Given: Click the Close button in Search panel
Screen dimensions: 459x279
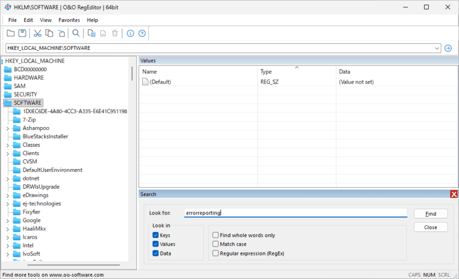Looking at the screenshot, I should point(430,227).
